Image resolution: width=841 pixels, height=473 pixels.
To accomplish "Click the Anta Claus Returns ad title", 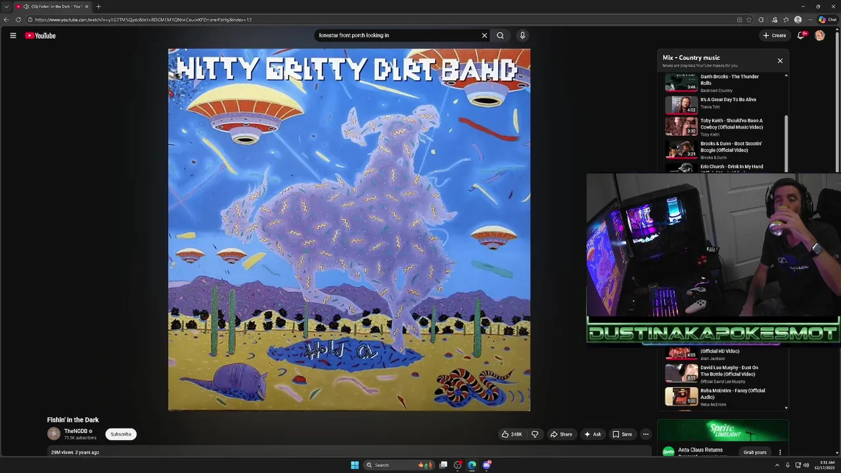I will 700,450.
